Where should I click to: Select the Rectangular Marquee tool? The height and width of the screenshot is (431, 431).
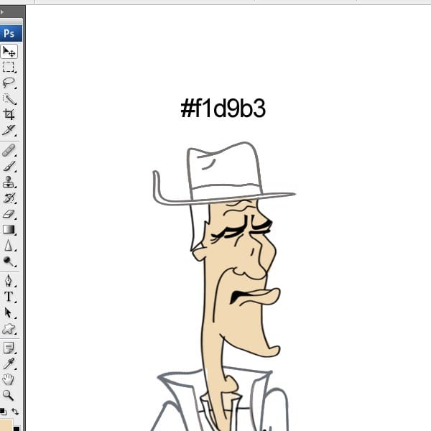point(9,67)
